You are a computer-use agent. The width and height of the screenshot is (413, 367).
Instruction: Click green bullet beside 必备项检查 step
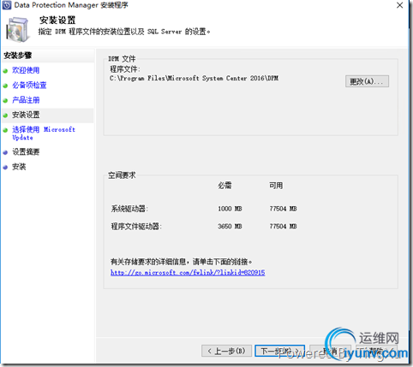click(5, 86)
